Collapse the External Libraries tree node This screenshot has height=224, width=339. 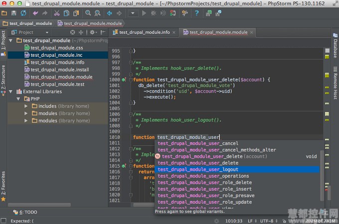tap(11, 92)
